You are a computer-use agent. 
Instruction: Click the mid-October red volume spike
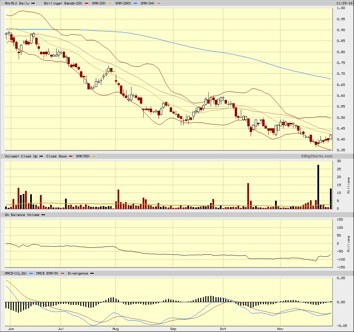[248, 196]
